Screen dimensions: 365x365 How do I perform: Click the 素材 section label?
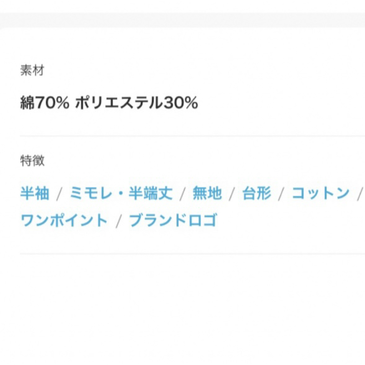point(32,70)
